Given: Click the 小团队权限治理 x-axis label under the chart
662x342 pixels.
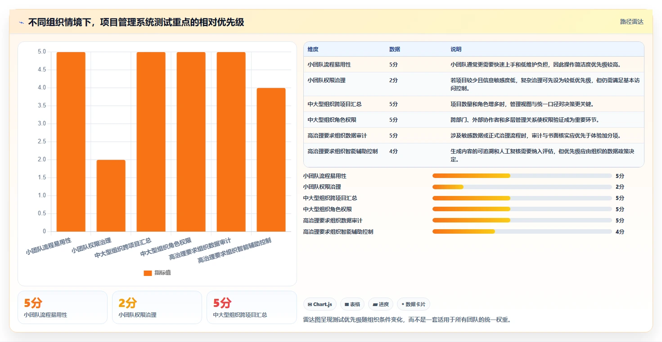Looking at the screenshot, I should point(91,245).
